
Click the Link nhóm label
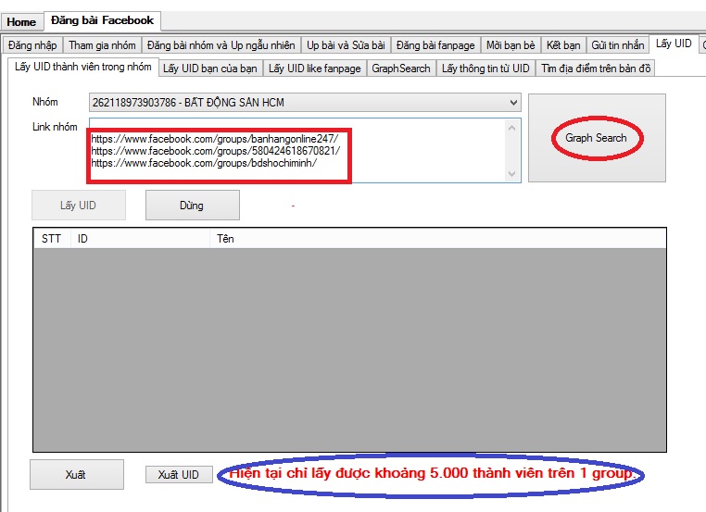click(x=55, y=127)
